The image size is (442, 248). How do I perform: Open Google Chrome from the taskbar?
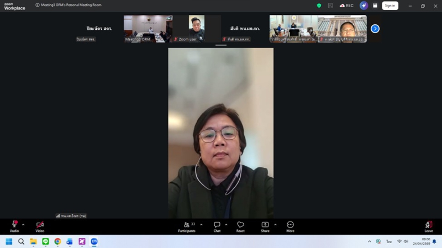tap(57, 241)
